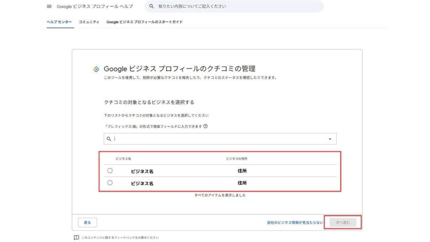Click the first row's 住所 cell
The image size is (430, 242).
tap(242, 171)
